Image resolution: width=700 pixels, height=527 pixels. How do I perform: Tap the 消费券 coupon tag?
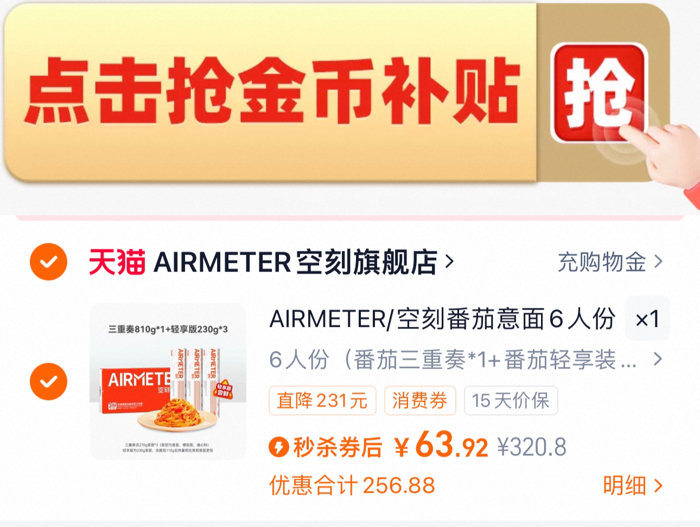pyautogui.click(x=420, y=401)
